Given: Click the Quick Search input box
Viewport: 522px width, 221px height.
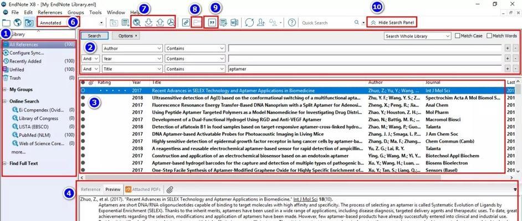Looking at the screenshot, I should [326, 23].
